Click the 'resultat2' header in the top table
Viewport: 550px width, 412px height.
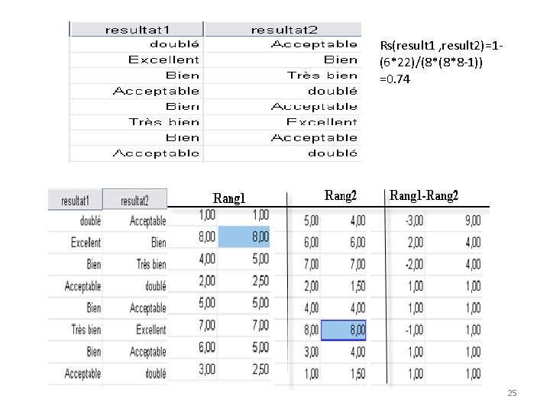pyautogui.click(x=283, y=30)
